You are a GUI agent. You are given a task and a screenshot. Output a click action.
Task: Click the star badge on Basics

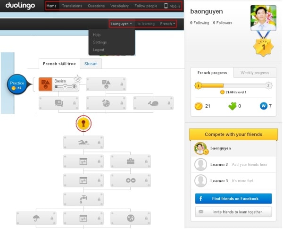(78, 78)
